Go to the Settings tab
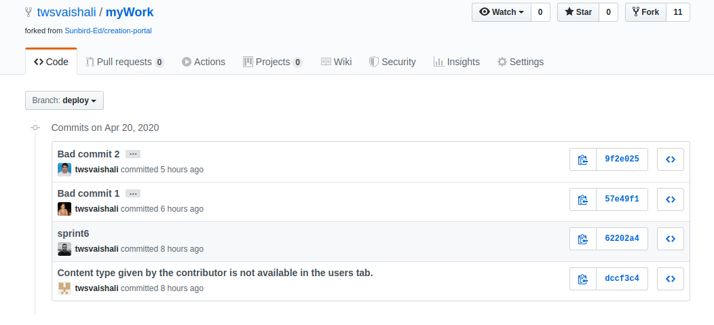Viewport: 714px width, 325px height. pyautogui.click(x=520, y=62)
